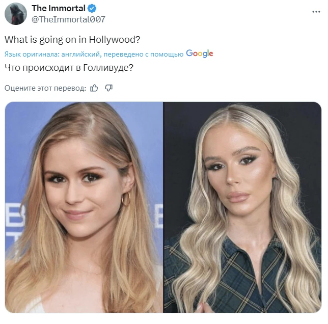Click the blue verified badge
Screen dimensions: 328x324
click(x=92, y=9)
